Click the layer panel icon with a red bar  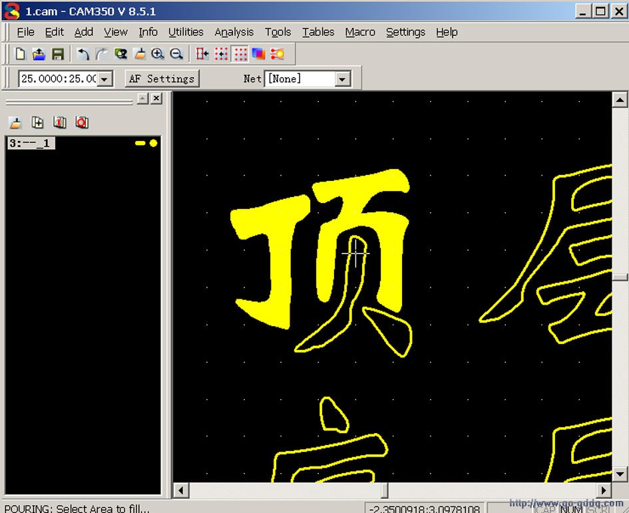click(x=60, y=122)
